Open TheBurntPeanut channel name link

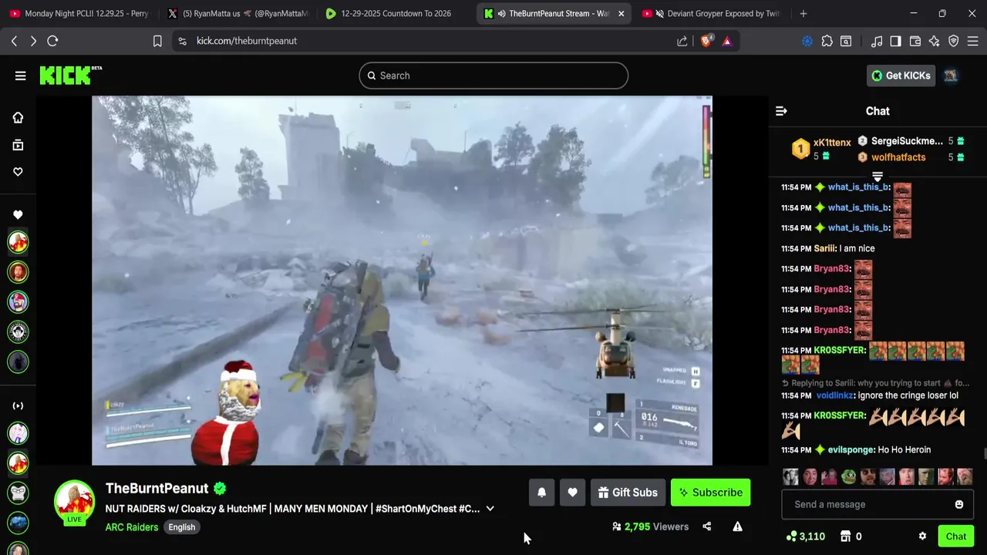[x=157, y=488]
